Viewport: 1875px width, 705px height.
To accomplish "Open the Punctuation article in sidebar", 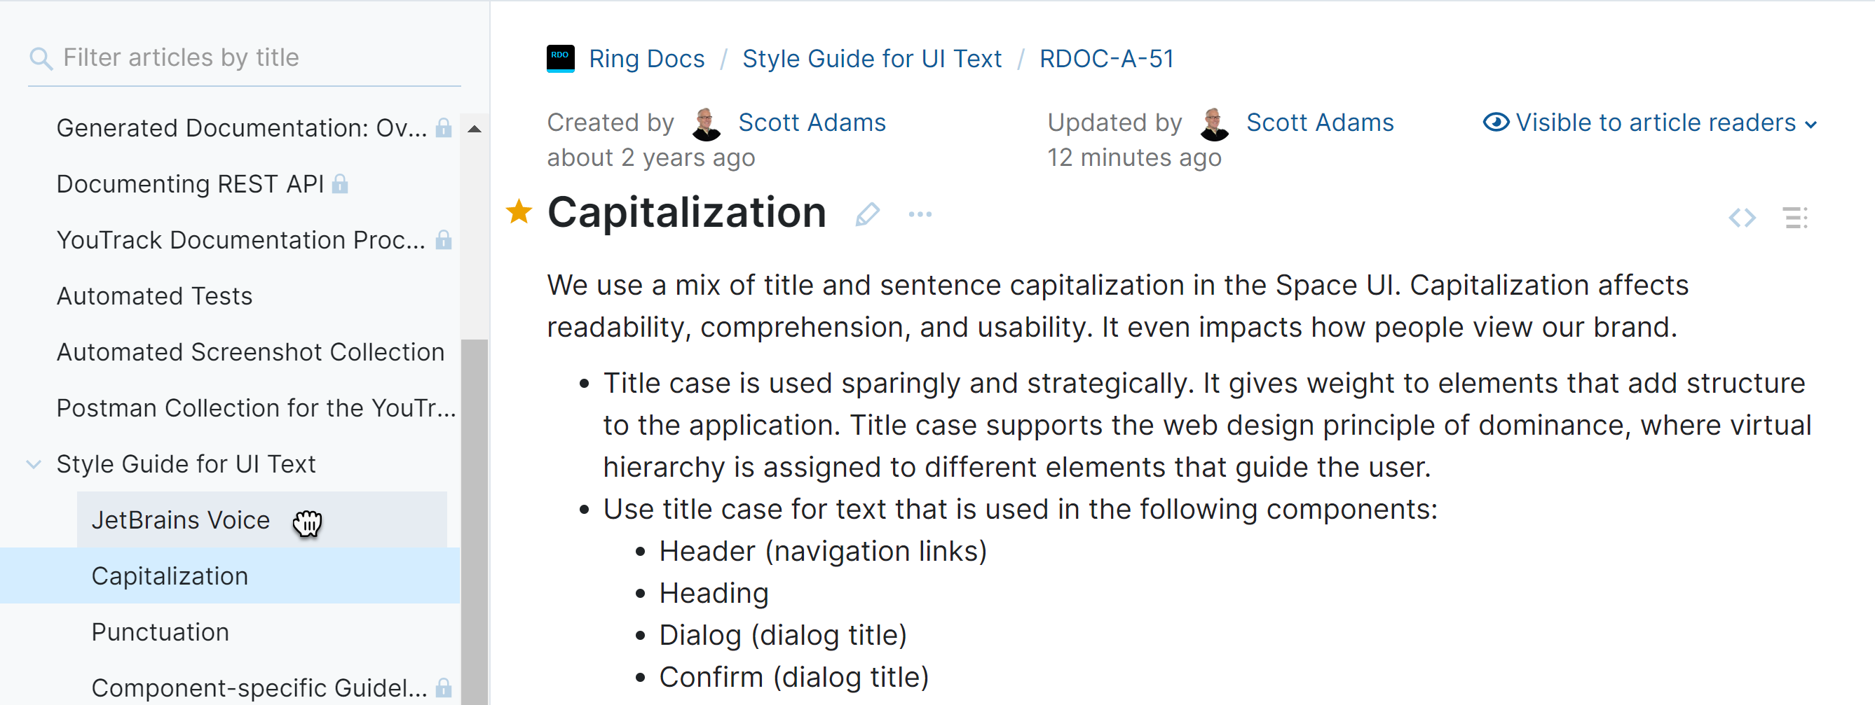I will coord(160,631).
